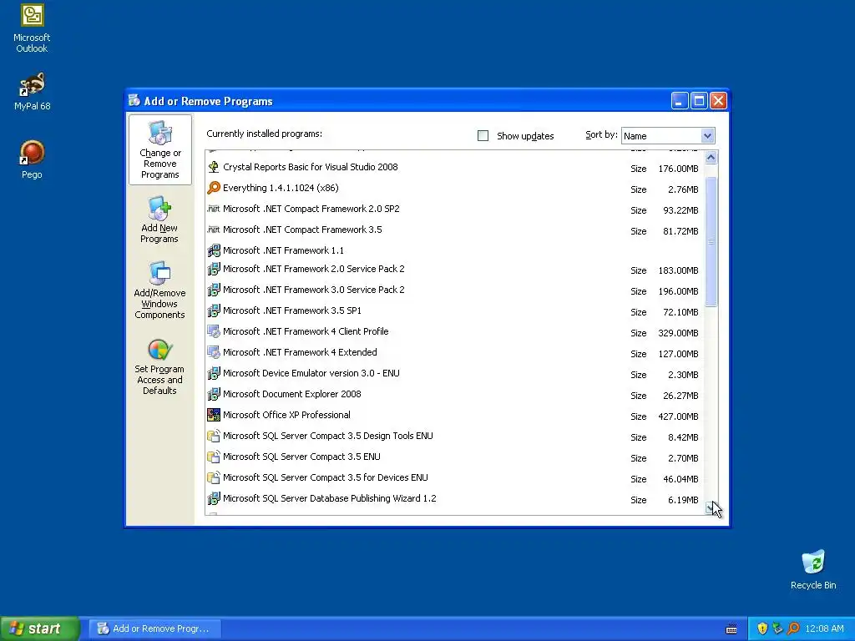
Task: Select Crystal Reports Basic for Visual Studio 2008
Action: click(455, 167)
